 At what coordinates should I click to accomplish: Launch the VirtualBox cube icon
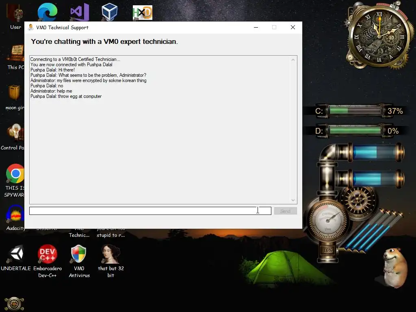pyautogui.click(x=109, y=12)
